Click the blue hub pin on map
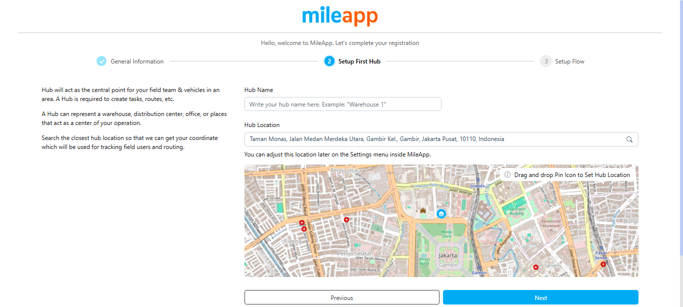 coord(441,214)
